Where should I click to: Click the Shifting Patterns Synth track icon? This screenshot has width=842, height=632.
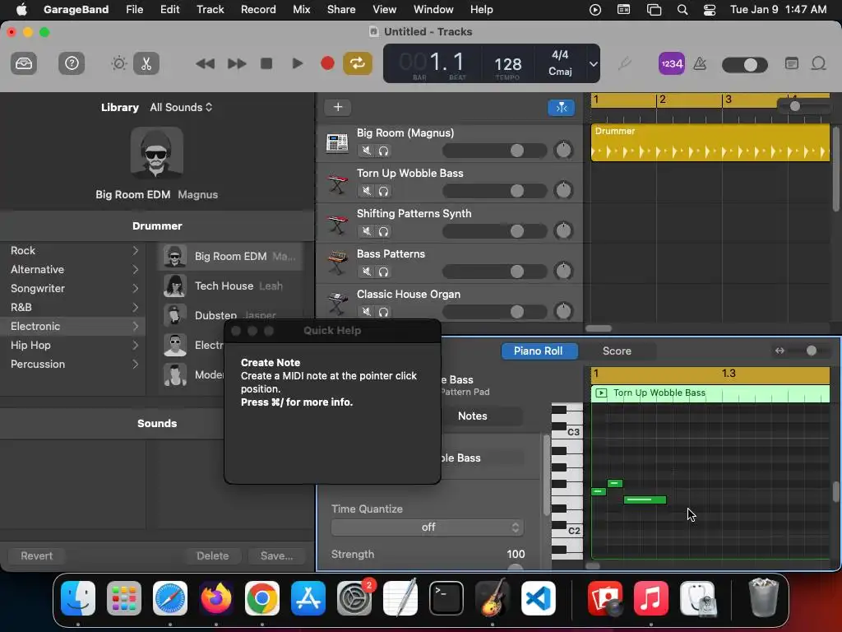tap(337, 224)
